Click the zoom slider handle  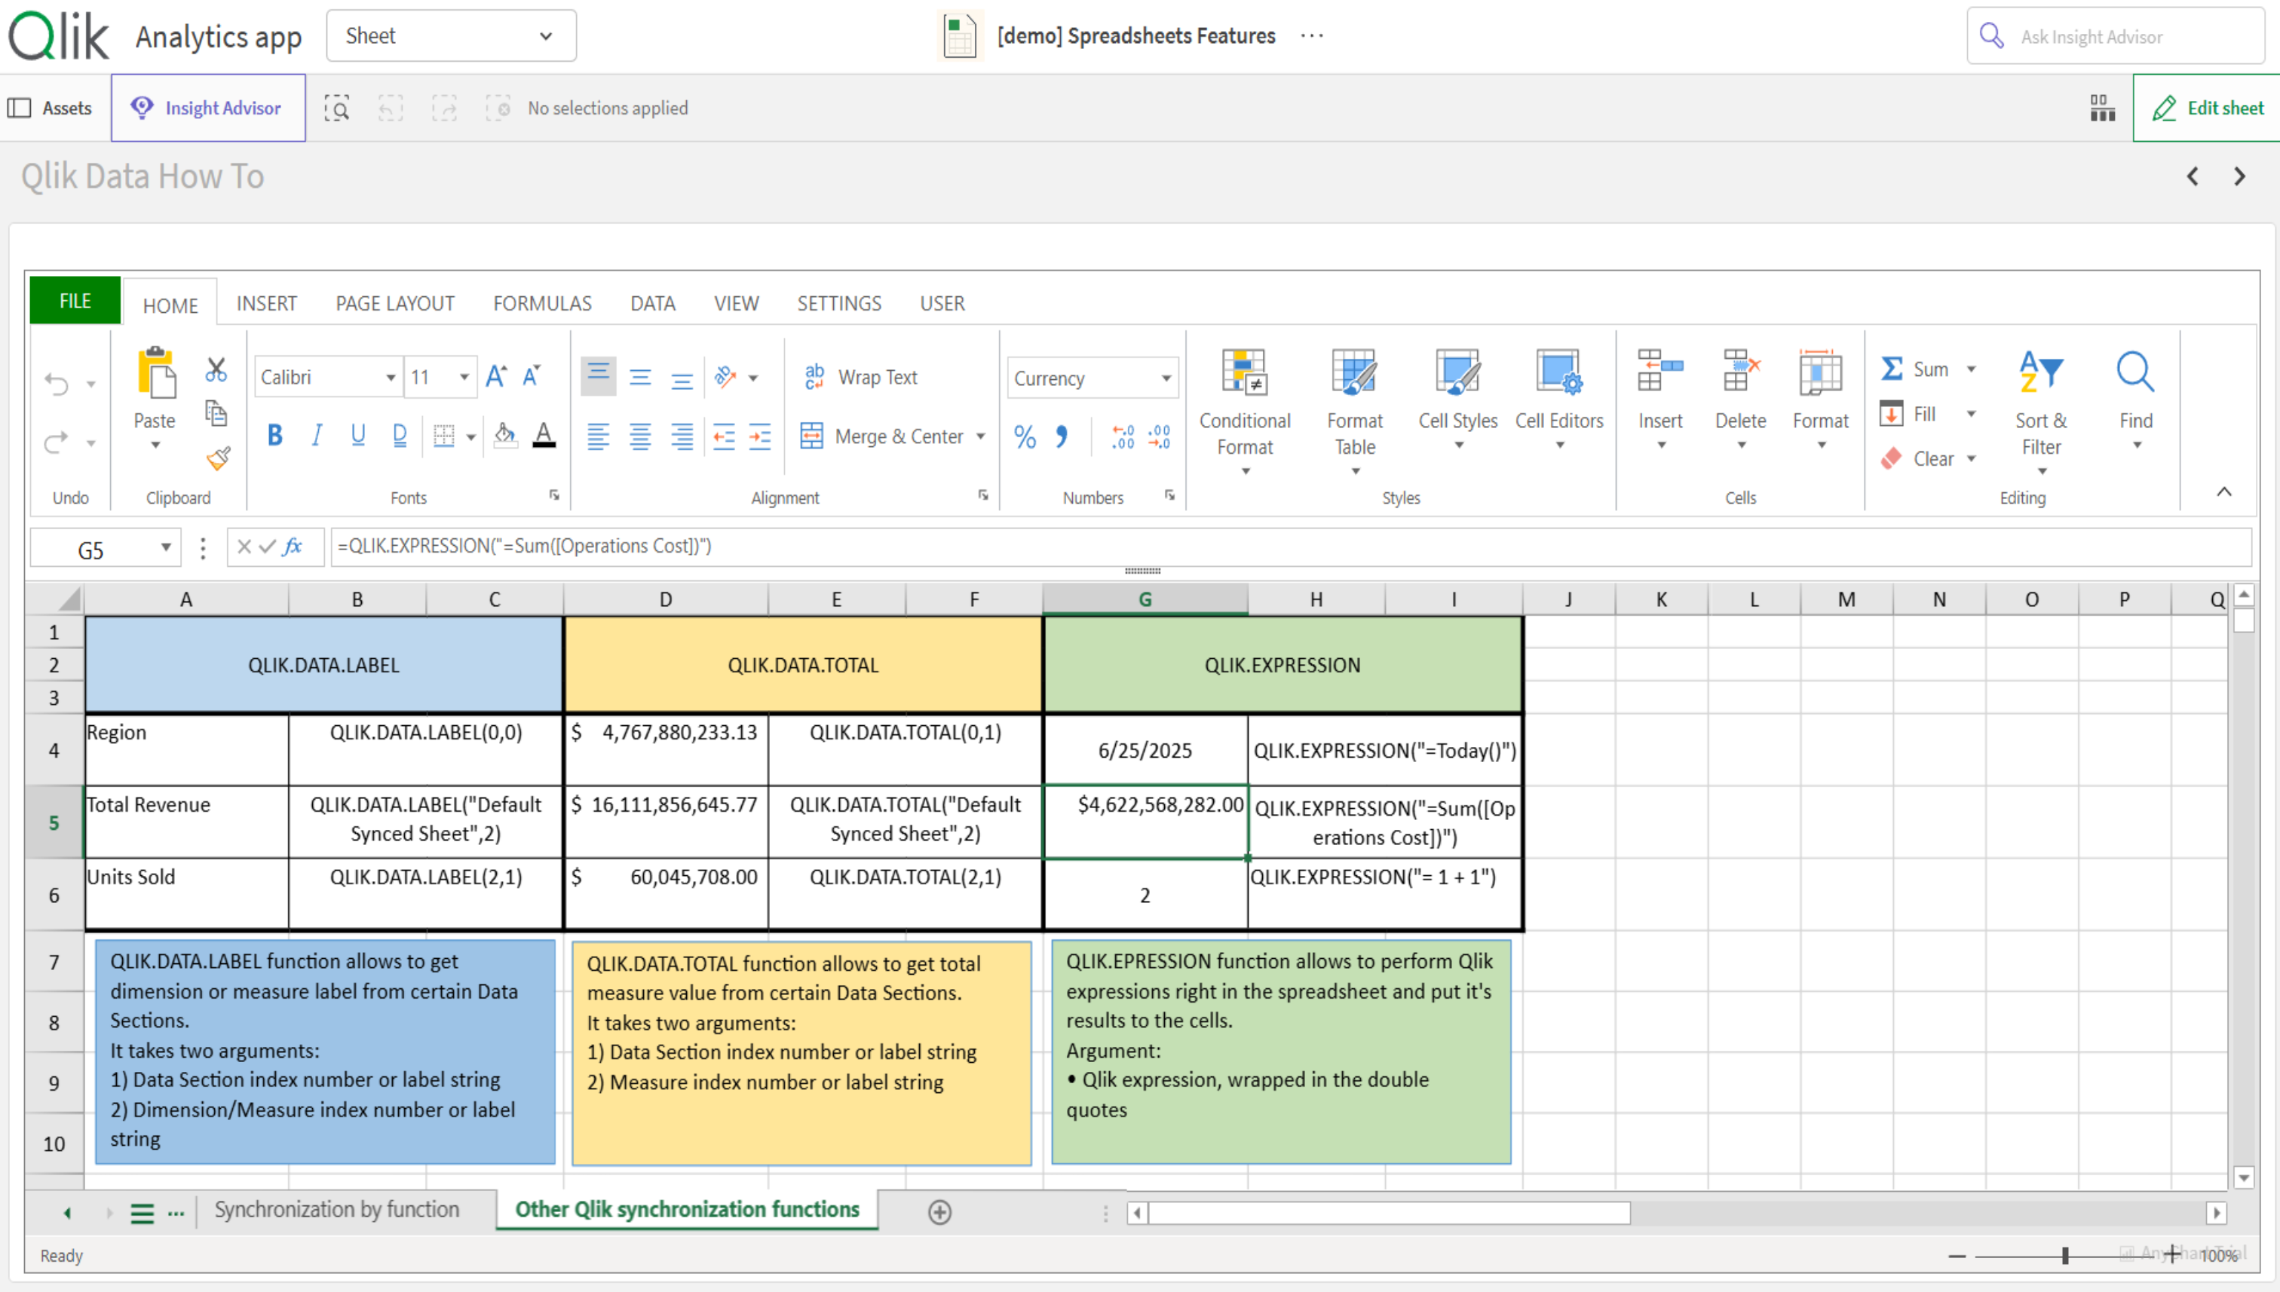[2065, 1255]
